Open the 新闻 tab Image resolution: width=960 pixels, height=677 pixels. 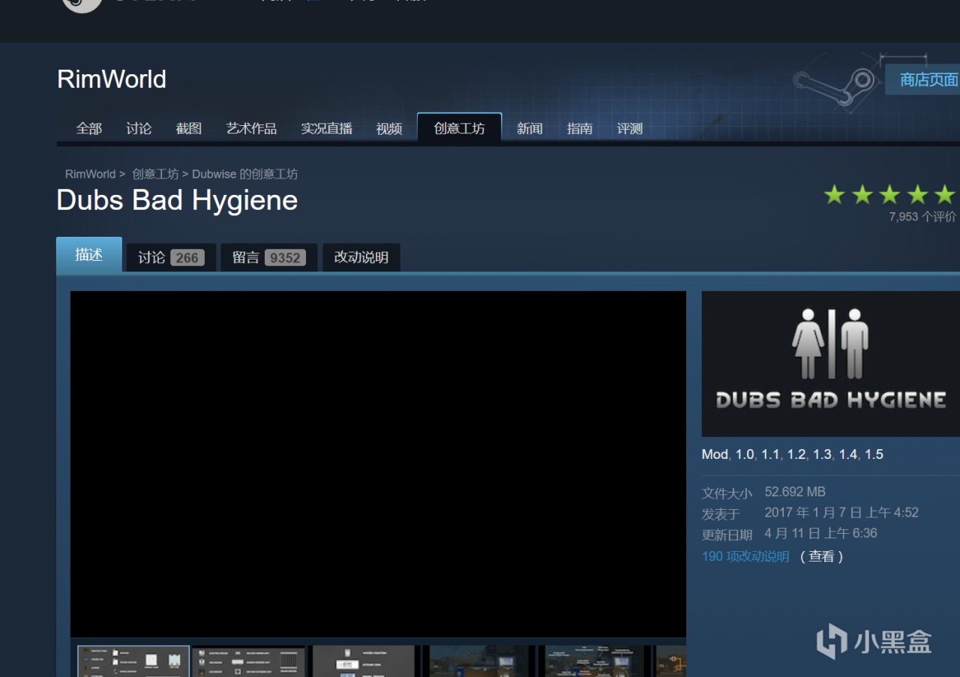(529, 129)
